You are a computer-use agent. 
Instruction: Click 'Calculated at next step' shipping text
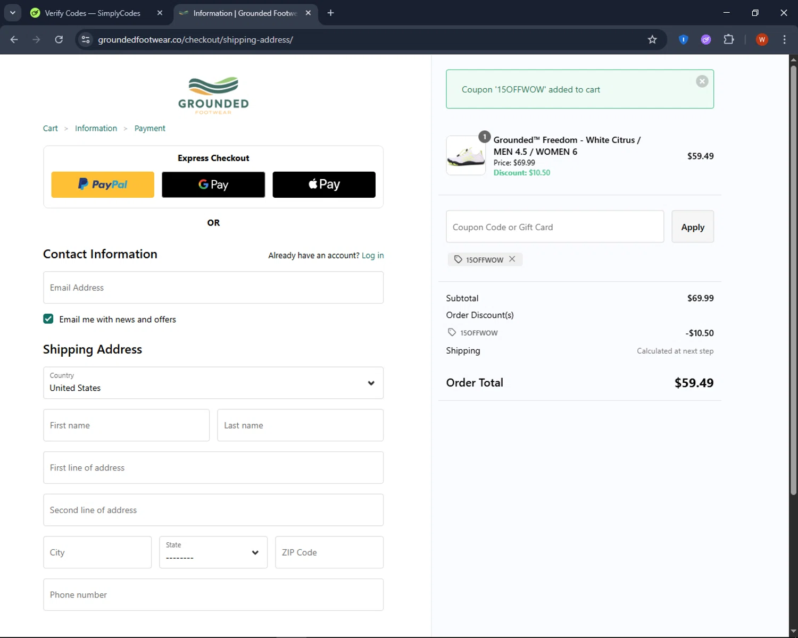(x=675, y=351)
